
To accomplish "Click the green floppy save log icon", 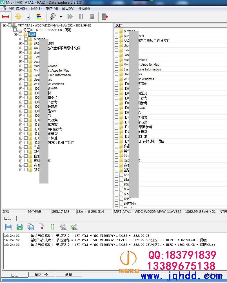I will point(20,227).
